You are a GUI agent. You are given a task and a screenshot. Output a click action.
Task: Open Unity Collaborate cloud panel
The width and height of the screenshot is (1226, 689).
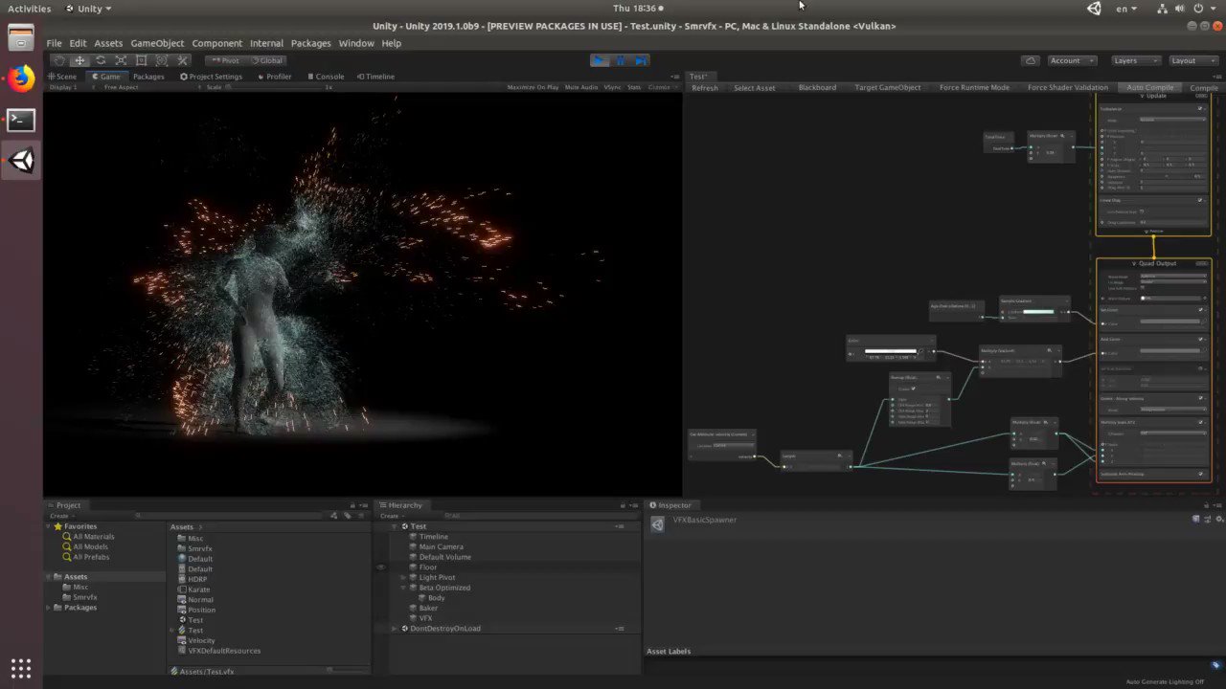[1031, 59]
